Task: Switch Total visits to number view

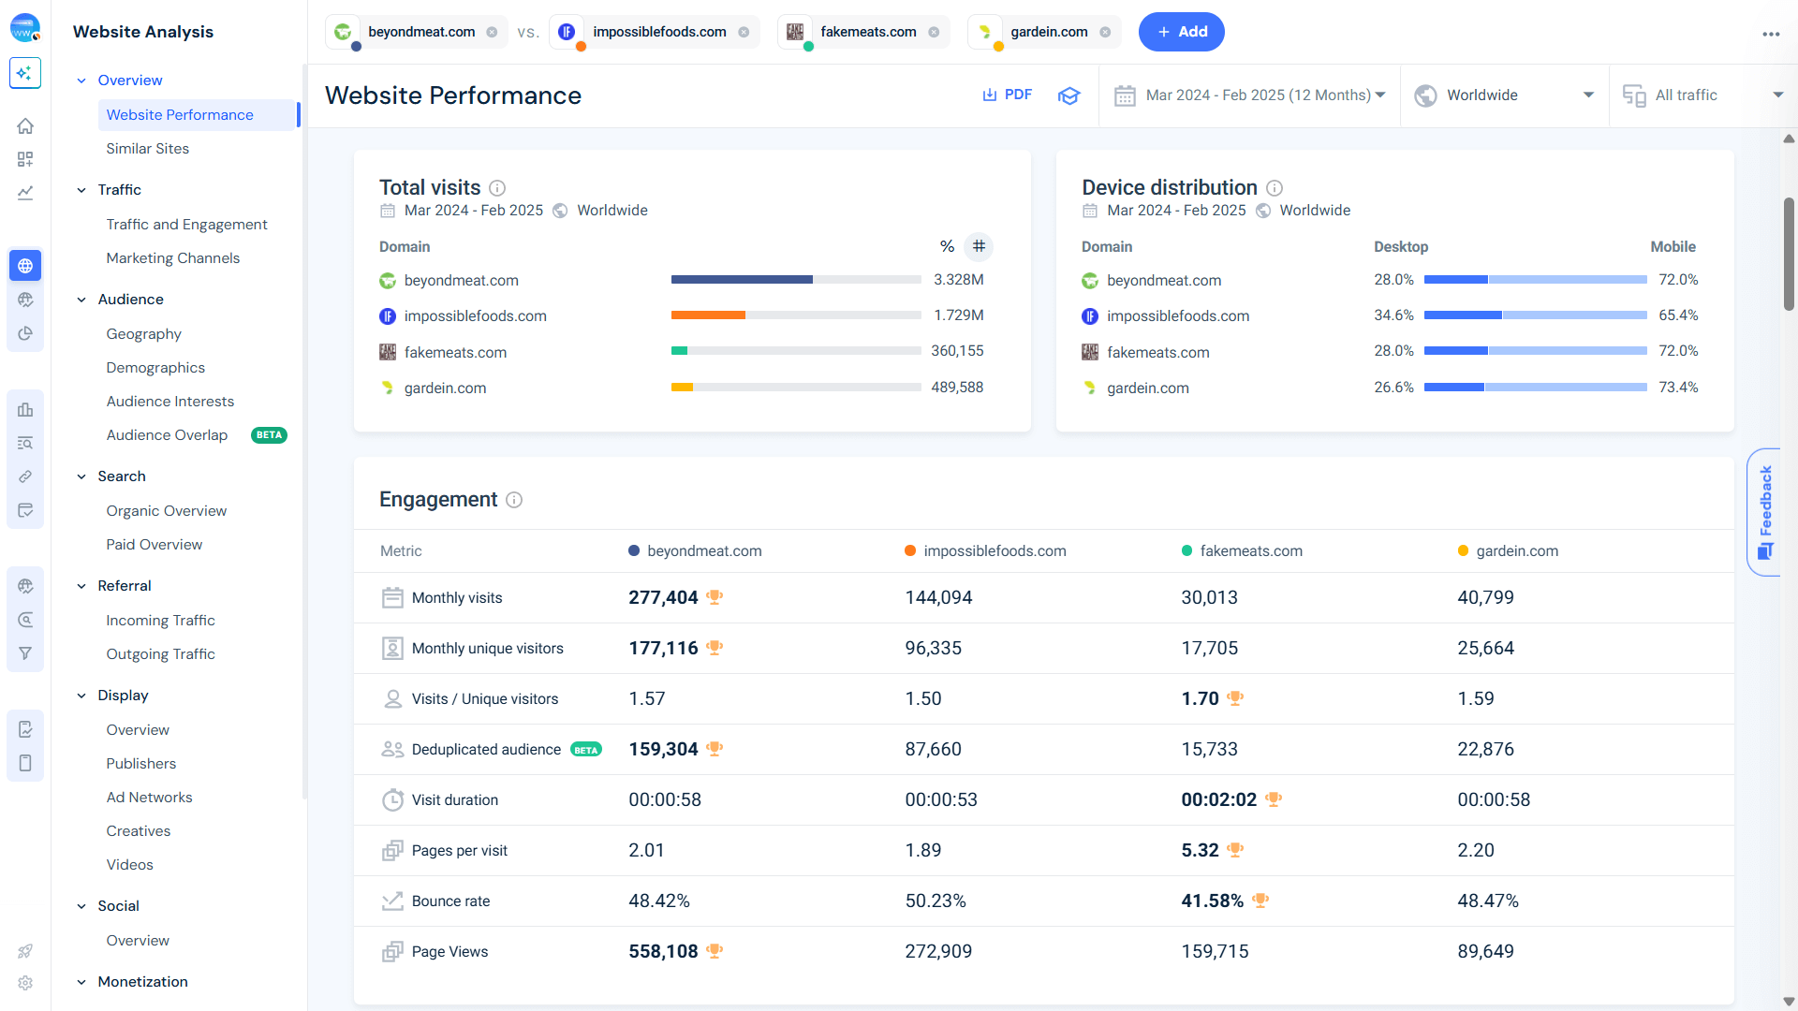Action: click(x=979, y=246)
